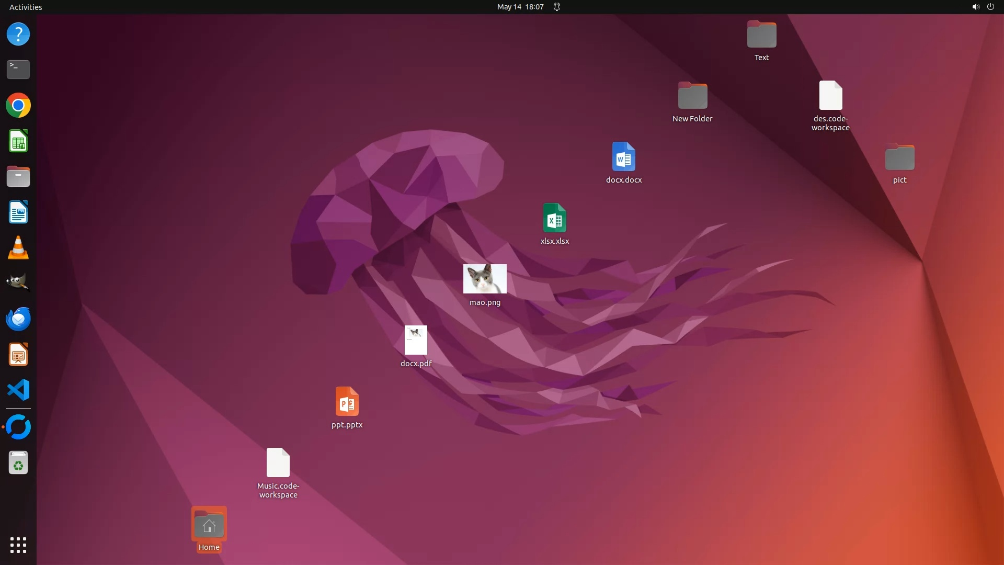This screenshot has width=1004, height=565.
Task: Click the Activities button
Action: [26, 7]
